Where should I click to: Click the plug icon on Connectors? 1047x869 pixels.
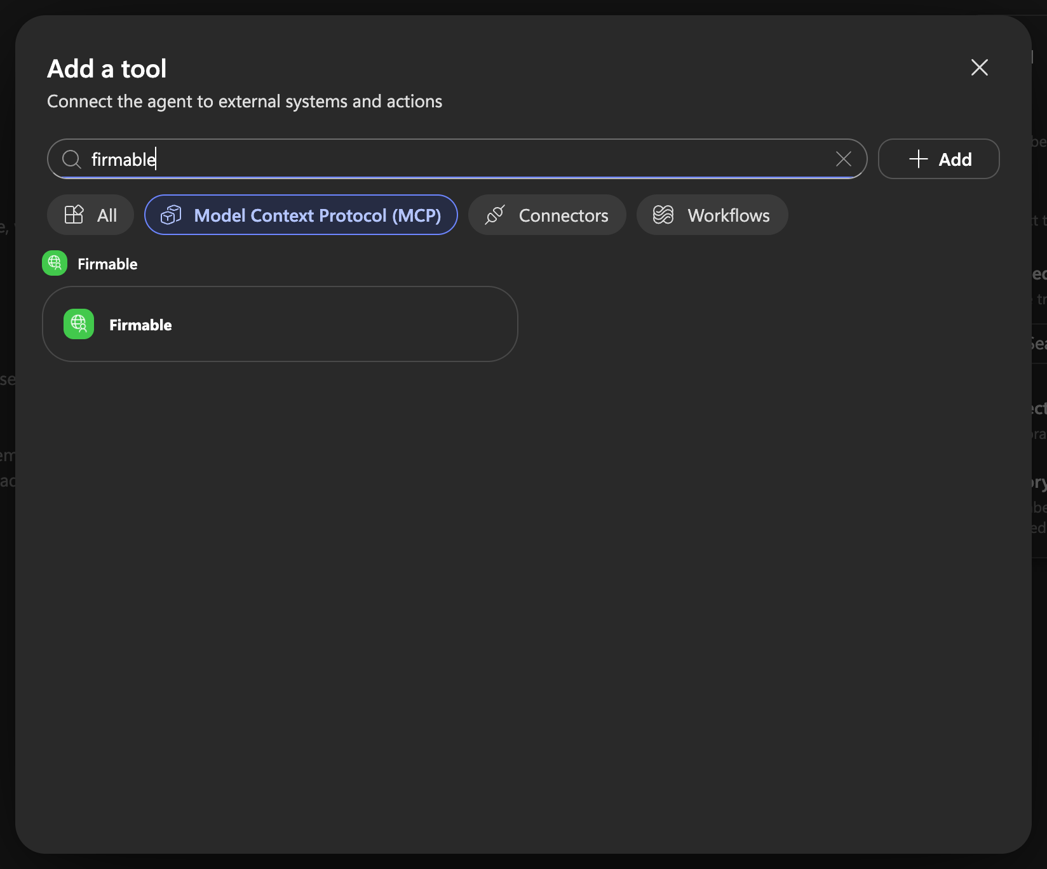[495, 215]
